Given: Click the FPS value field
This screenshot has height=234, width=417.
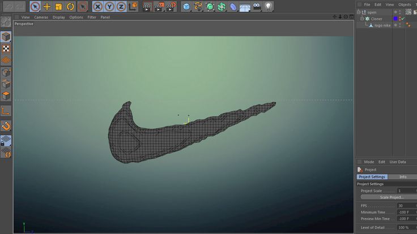Looking at the screenshot, I should pos(405,206).
